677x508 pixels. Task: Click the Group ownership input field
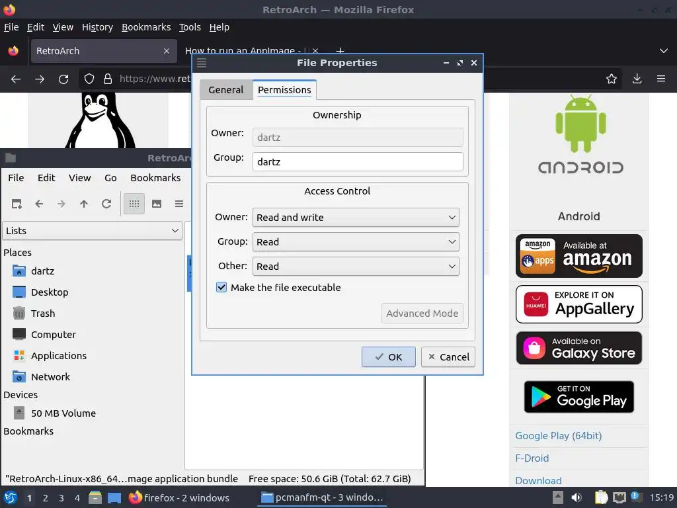(x=358, y=161)
